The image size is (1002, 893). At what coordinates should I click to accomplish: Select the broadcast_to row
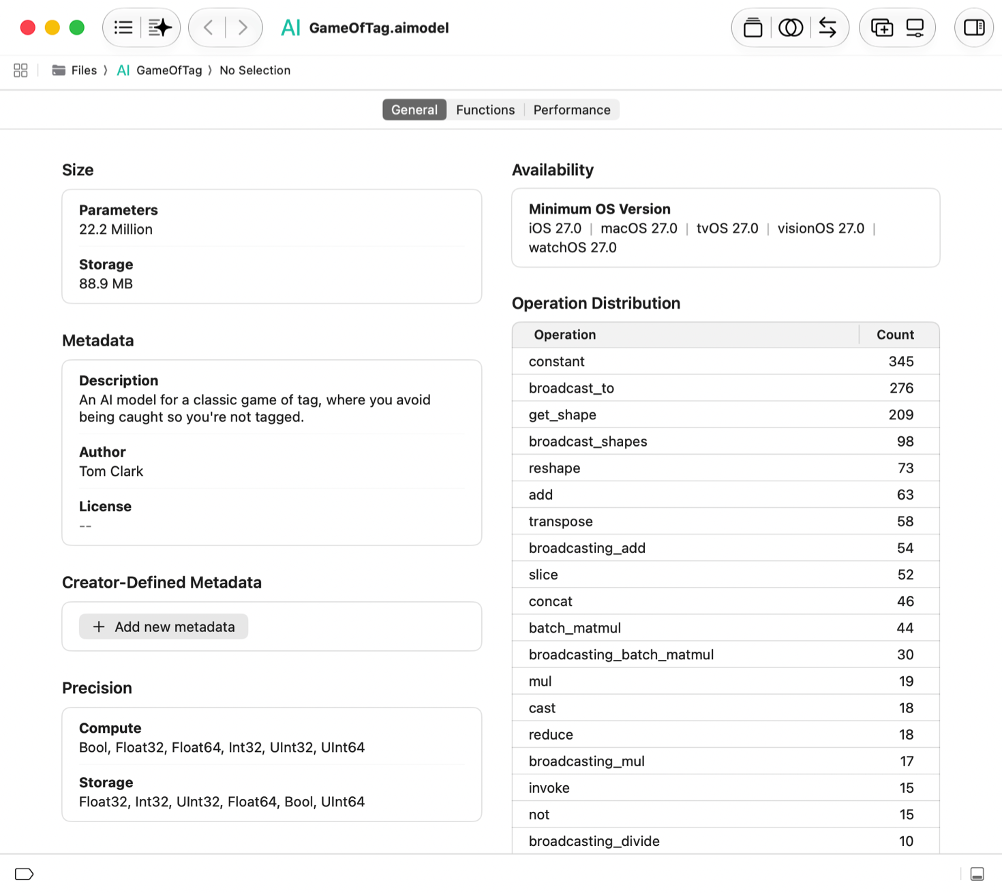tap(726, 388)
